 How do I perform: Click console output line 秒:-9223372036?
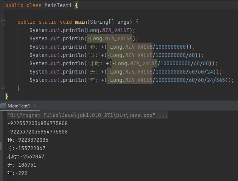(28, 140)
